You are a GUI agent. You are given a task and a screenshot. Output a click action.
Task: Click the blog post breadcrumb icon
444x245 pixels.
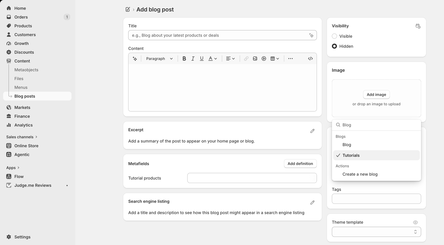point(128,9)
